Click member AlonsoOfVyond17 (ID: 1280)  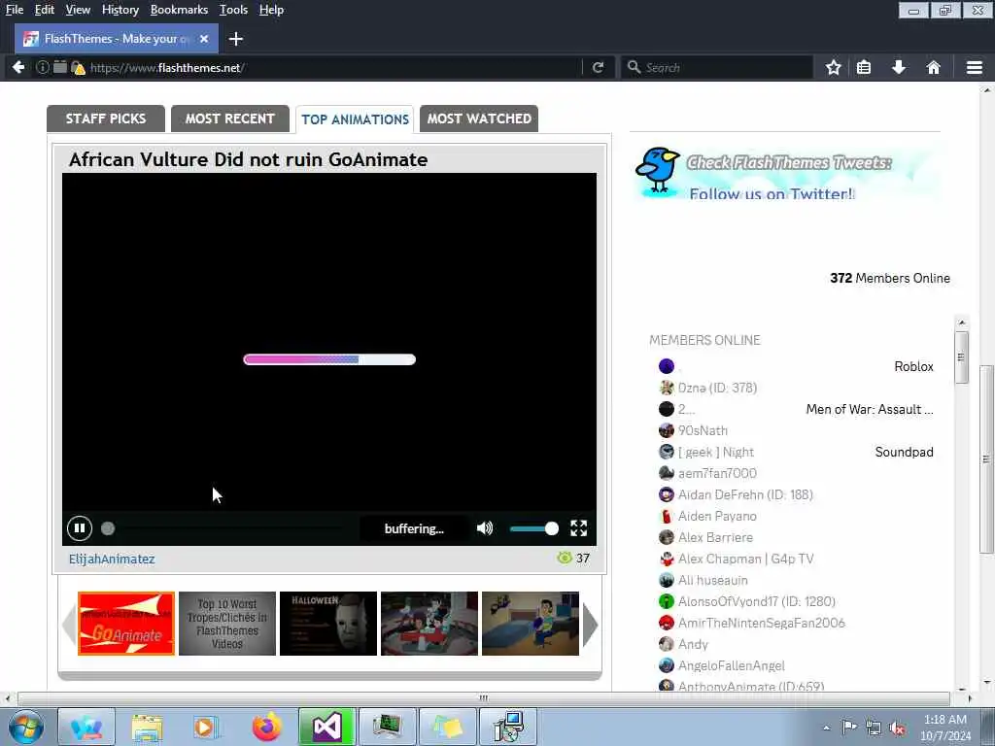(756, 601)
